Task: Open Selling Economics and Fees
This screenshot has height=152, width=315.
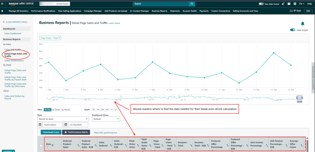Action: [245, 11]
